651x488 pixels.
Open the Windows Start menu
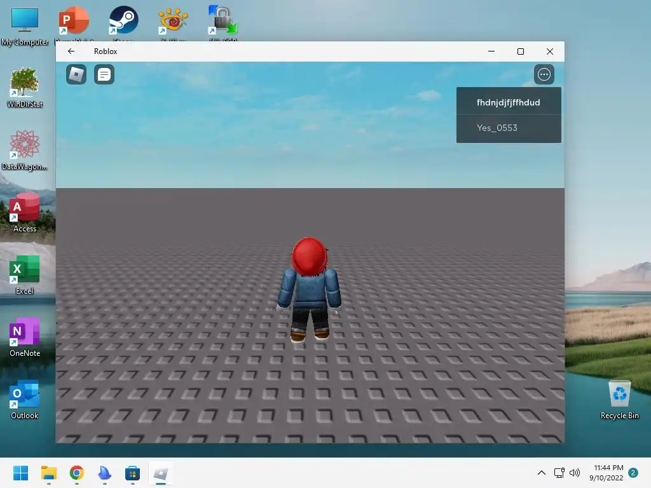click(21, 473)
